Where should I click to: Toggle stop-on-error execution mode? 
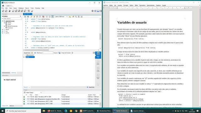click(43, 17)
